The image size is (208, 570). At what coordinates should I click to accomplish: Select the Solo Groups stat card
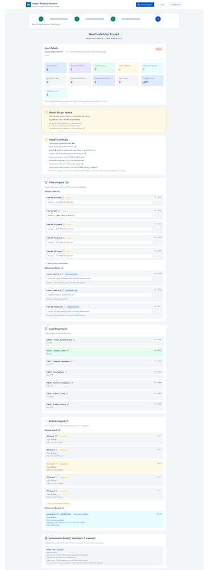(x=128, y=80)
